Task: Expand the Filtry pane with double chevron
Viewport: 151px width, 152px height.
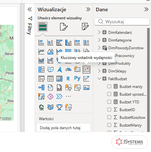Action: click(30, 9)
